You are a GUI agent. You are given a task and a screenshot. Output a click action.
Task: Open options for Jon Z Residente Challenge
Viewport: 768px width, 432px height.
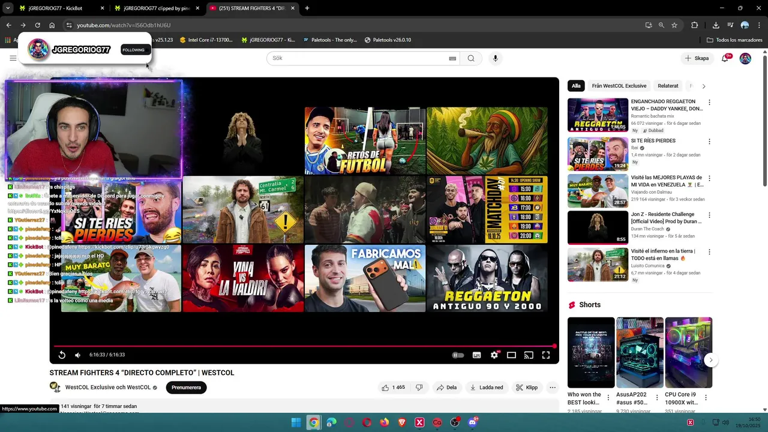coord(709,215)
